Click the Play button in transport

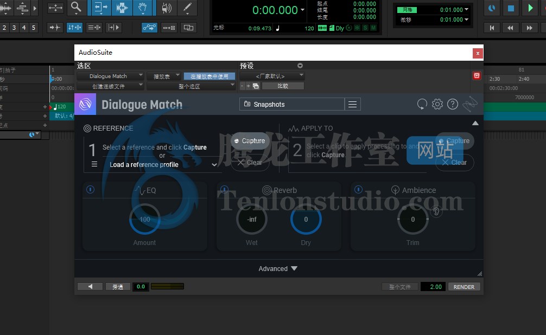coord(530,8)
